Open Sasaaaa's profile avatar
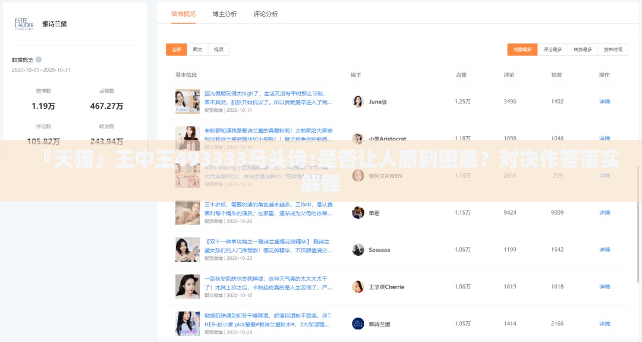Viewport: 642px width, 342px height. (358, 249)
